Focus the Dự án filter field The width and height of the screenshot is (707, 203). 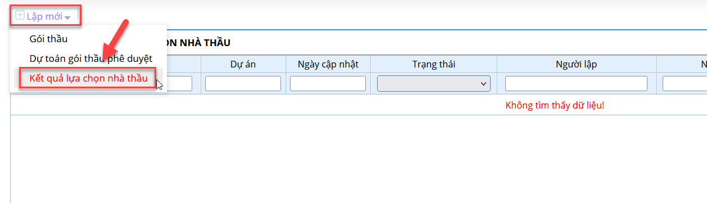[243, 83]
